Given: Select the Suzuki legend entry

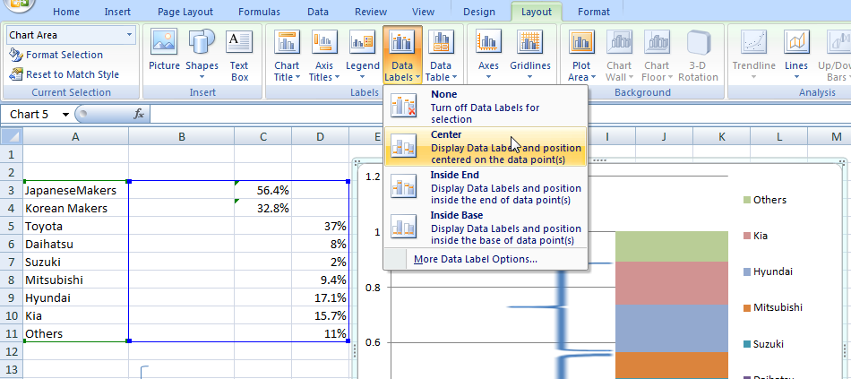Looking at the screenshot, I should pyautogui.click(x=763, y=344).
